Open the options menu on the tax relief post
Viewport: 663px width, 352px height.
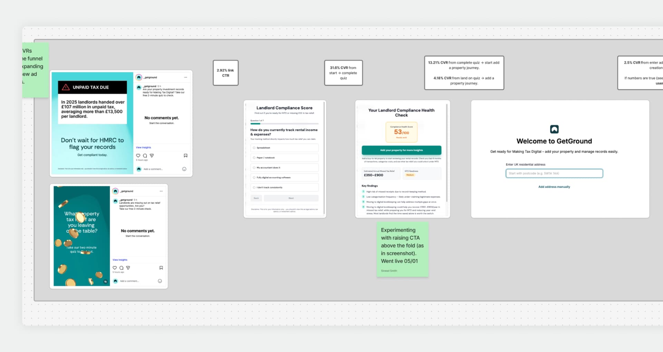(x=161, y=191)
